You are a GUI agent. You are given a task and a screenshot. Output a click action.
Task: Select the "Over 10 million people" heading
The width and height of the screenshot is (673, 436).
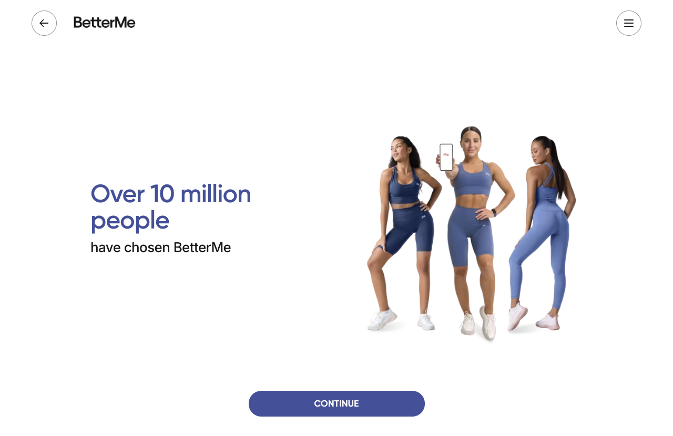[171, 207]
